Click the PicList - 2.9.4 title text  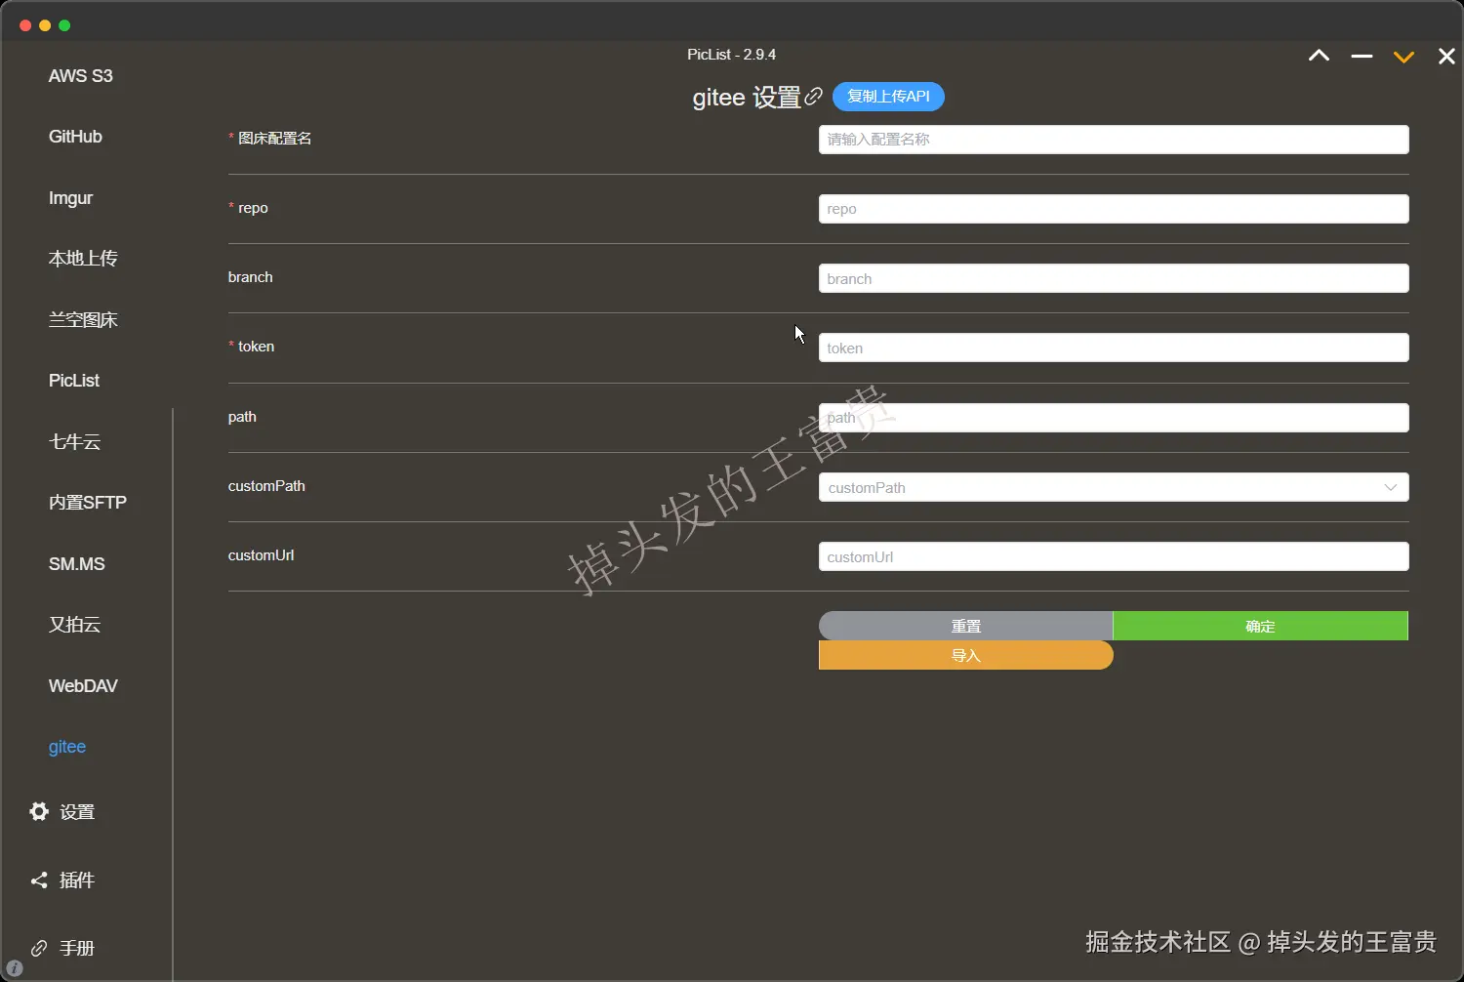(x=731, y=55)
